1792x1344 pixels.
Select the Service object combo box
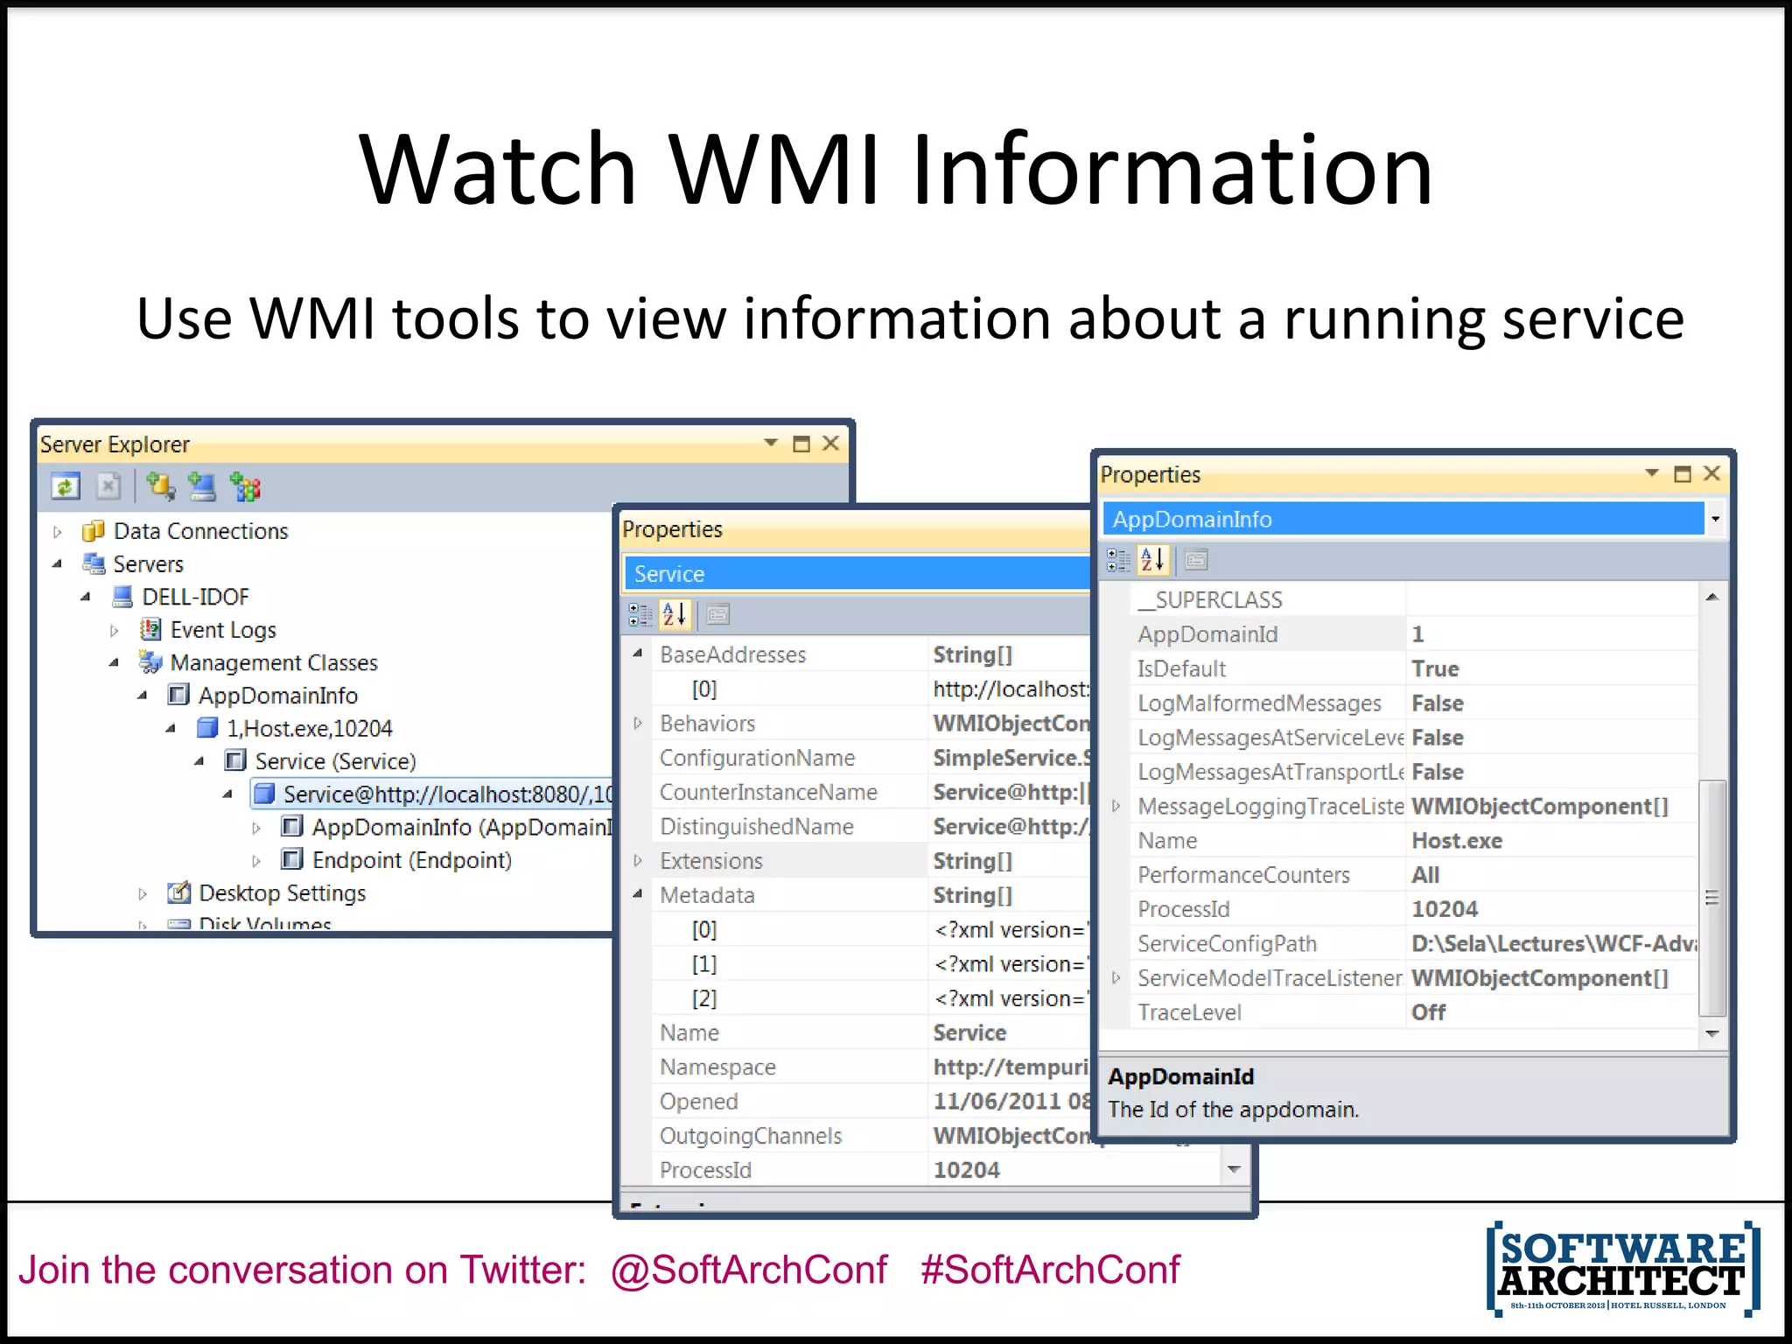point(857,574)
